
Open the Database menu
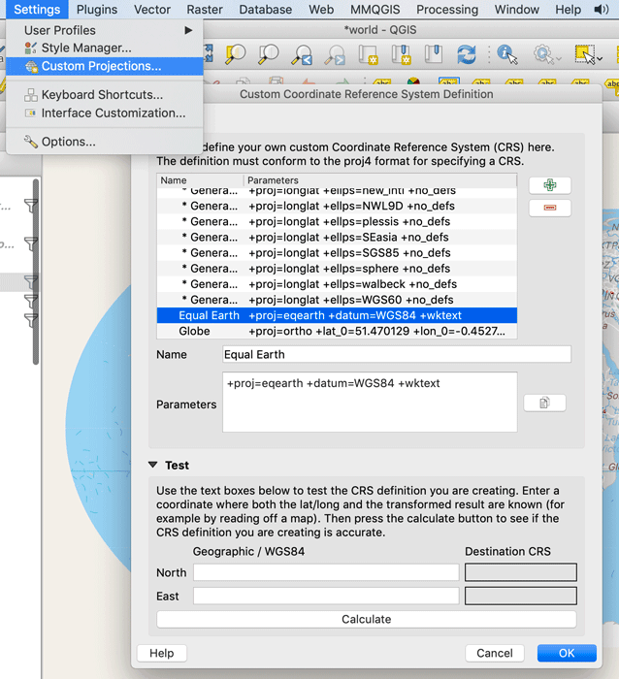(x=266, y=9)
